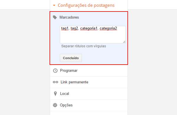This screenshot has height=115, width=177.
Task: Click the clock icon next to Programar
Action: click(55, 71)
